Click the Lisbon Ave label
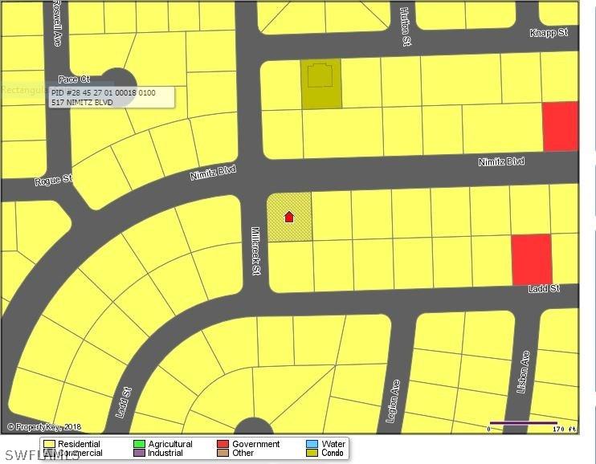 coord(524,372)
